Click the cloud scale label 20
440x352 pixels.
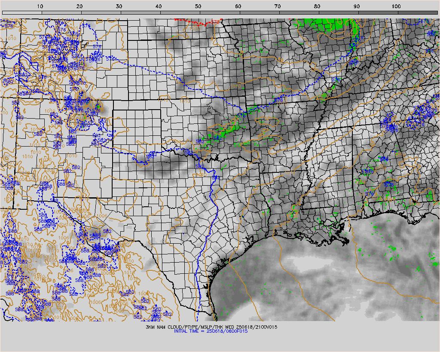(x=79, y=6)
